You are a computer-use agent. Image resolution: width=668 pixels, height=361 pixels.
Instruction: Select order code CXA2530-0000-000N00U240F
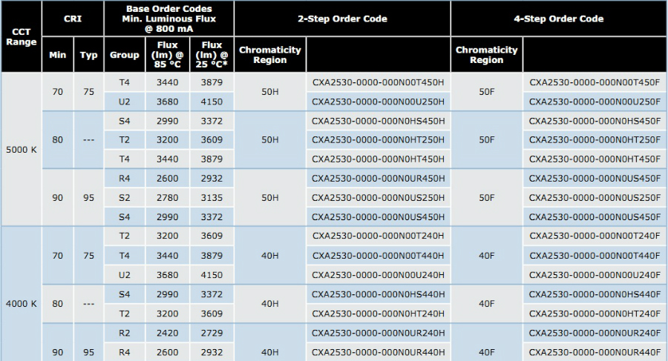coord(595,275)
